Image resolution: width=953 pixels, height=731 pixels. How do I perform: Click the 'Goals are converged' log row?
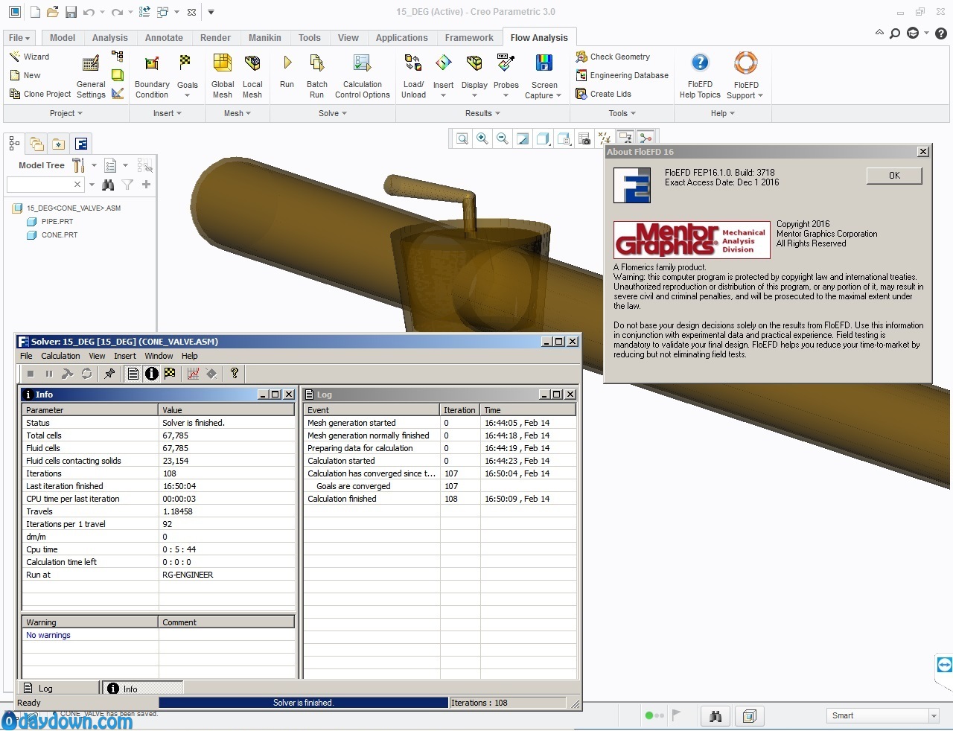click(x=439, y=486)
